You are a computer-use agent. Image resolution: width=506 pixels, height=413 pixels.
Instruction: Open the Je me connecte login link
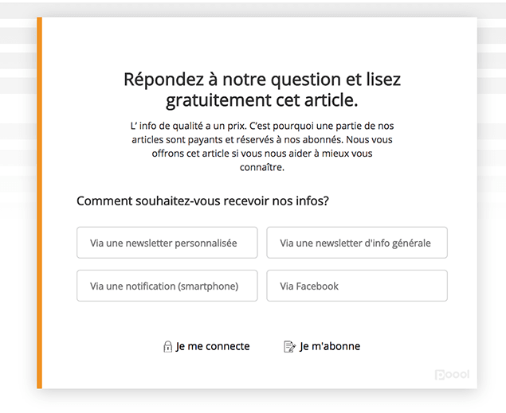pos(213,346)
